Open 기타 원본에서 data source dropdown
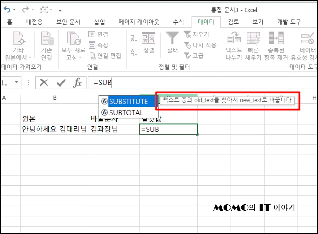318x234 pixels. click(x=18, y=46)
